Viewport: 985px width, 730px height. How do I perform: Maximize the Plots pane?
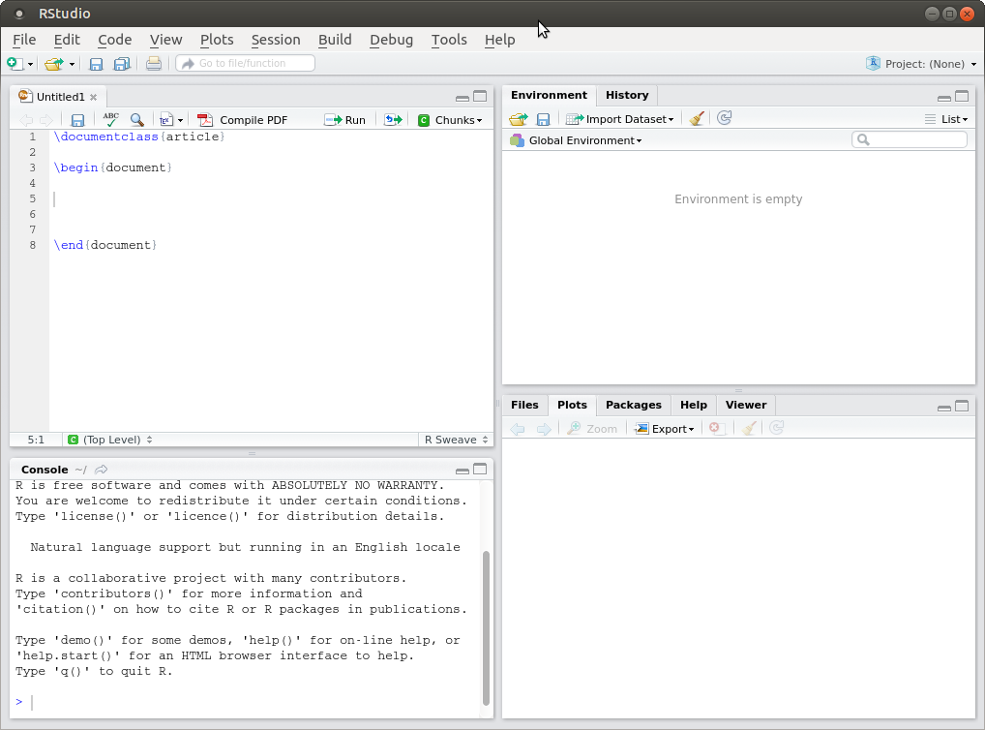[x=962, y=406]
